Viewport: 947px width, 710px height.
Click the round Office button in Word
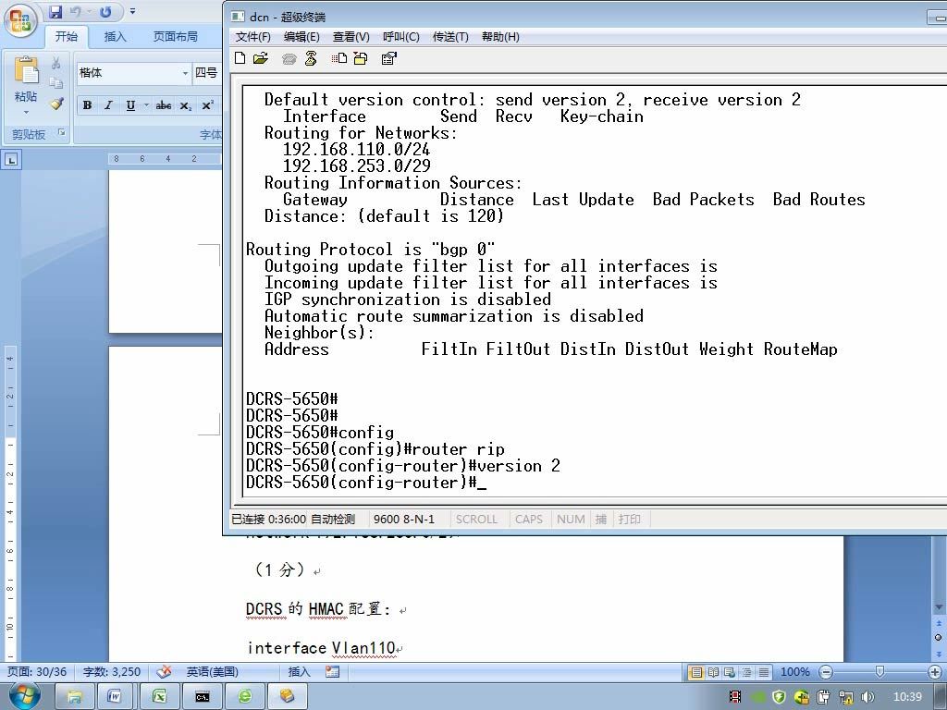[20, 20]
